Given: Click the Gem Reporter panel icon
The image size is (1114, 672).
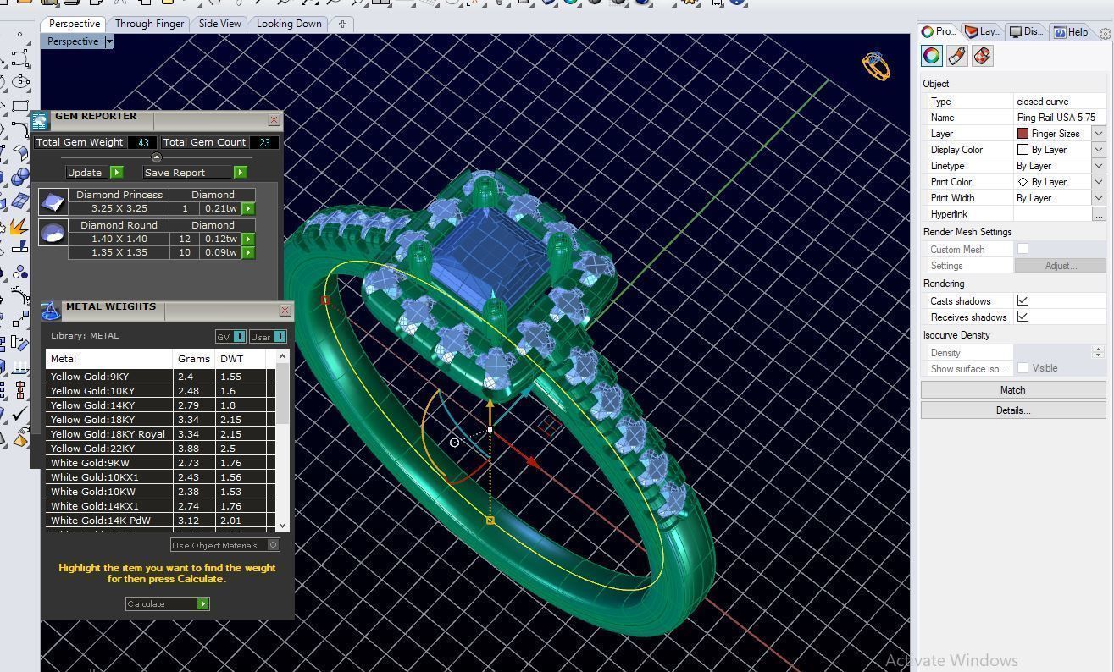Looking at the screenshot, I should 40,121.
